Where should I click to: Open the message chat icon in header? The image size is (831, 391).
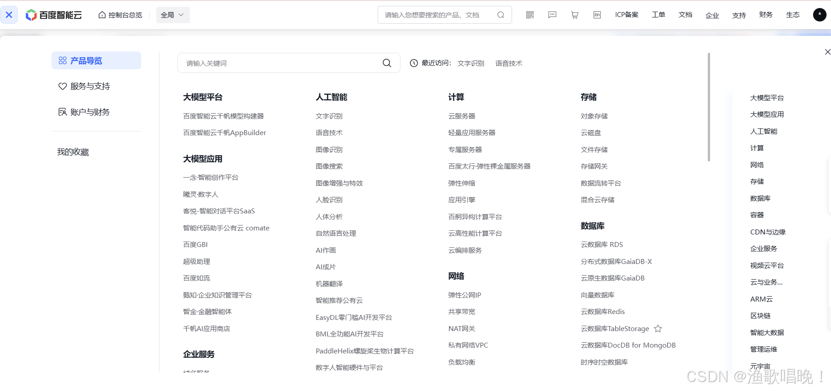[x=552, y=15]
